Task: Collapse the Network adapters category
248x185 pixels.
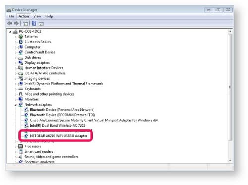Action: 16,105
